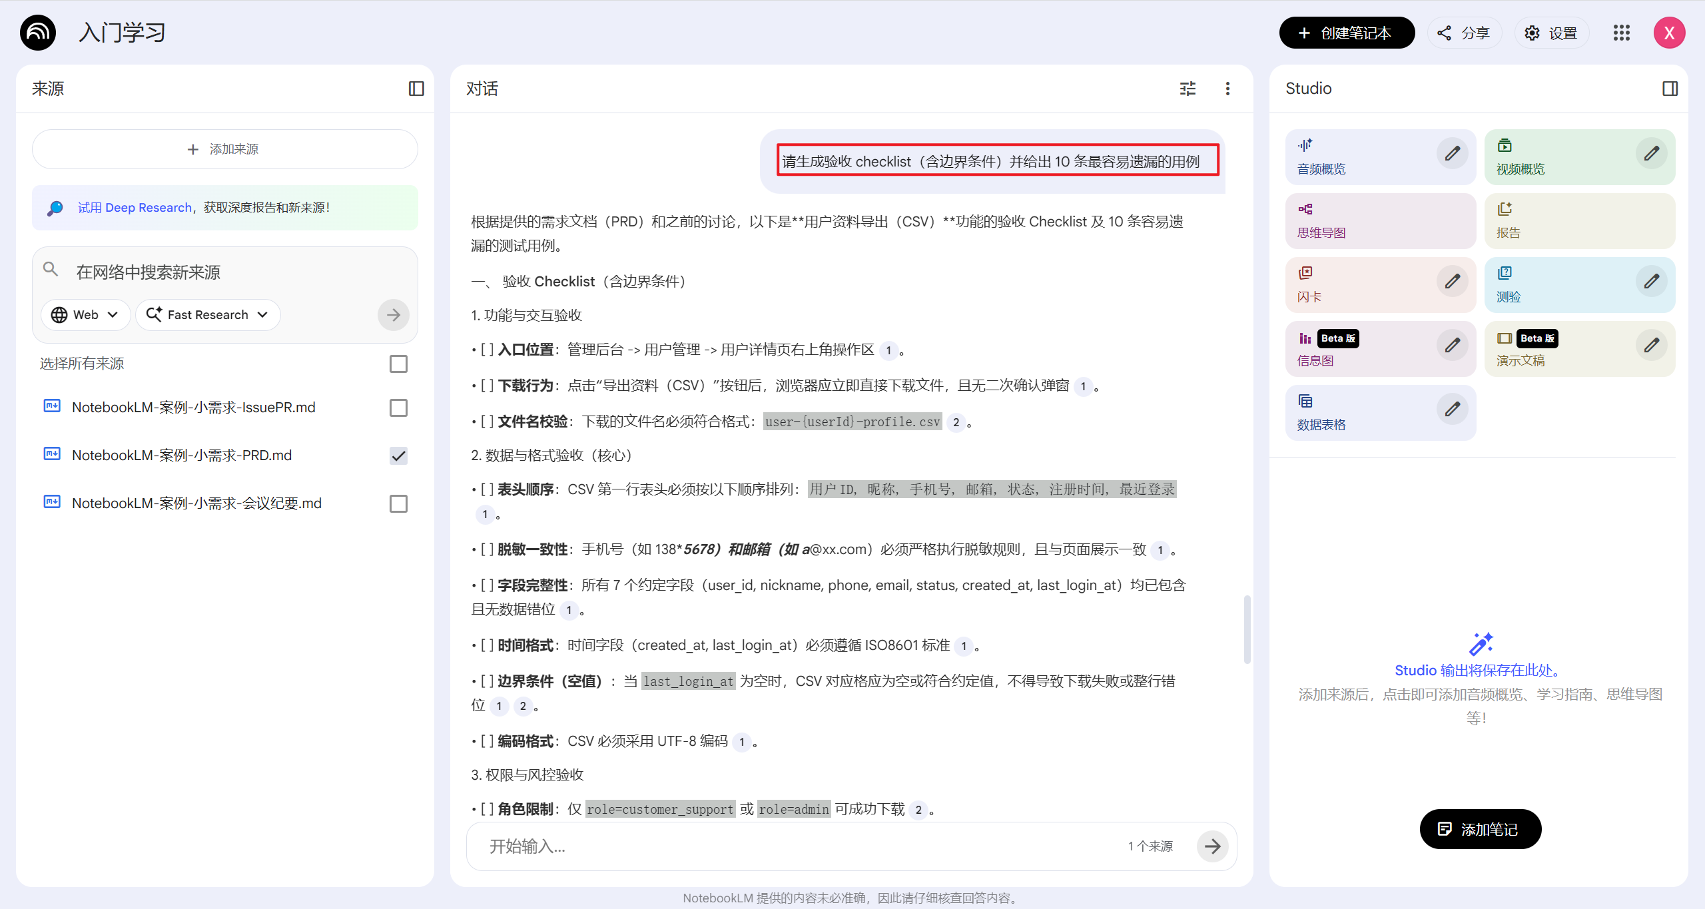The height and width of the screenshot is (909, 1705).
Task: Open the 对话 more options menu
Action: click(x=1227, y=89)
